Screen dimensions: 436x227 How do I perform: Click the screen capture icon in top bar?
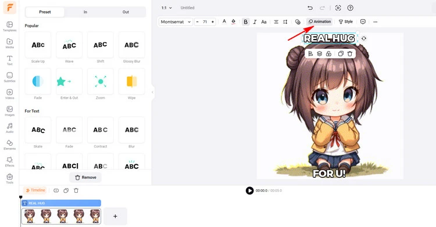338,8
